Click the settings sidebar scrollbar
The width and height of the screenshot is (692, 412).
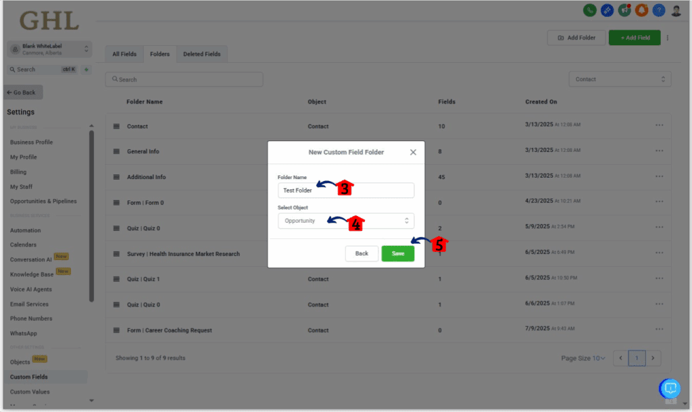tap(91, 216)
